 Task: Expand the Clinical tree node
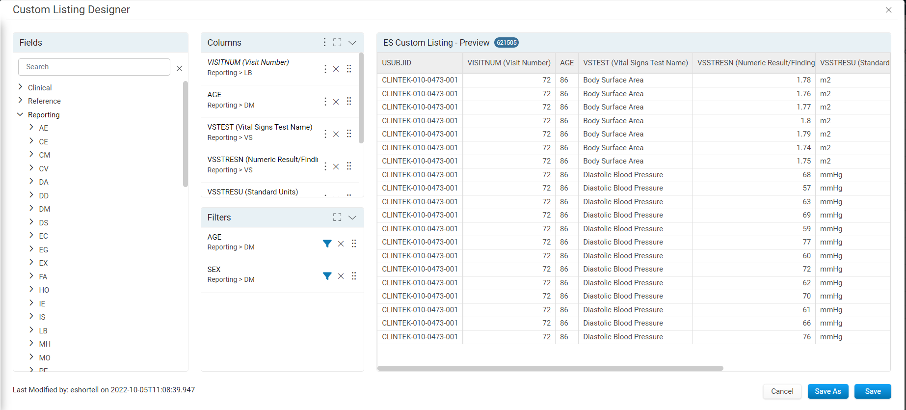point(20,87)
